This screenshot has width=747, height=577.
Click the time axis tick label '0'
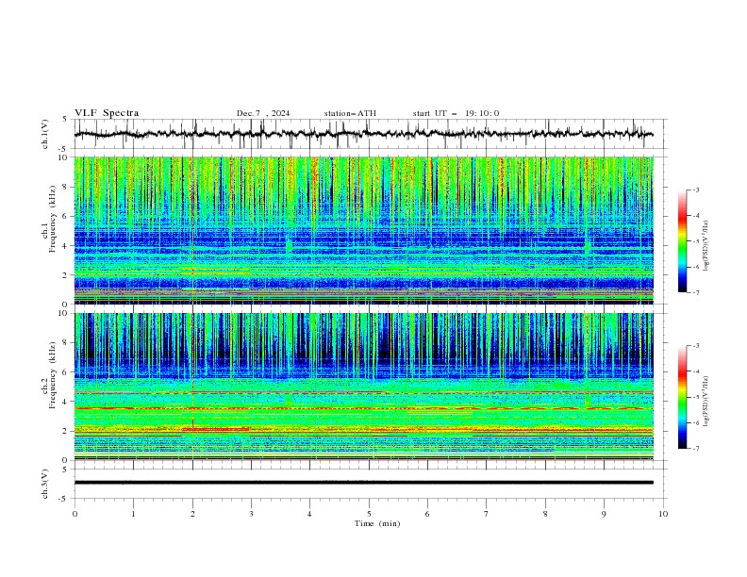click(75, 514)
